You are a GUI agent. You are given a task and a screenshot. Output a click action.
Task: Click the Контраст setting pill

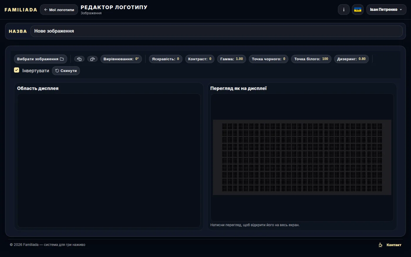[x=200, y=59]
